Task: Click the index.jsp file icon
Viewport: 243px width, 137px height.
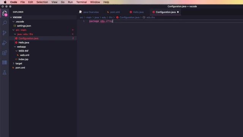Action: click(x=16, y=59)
